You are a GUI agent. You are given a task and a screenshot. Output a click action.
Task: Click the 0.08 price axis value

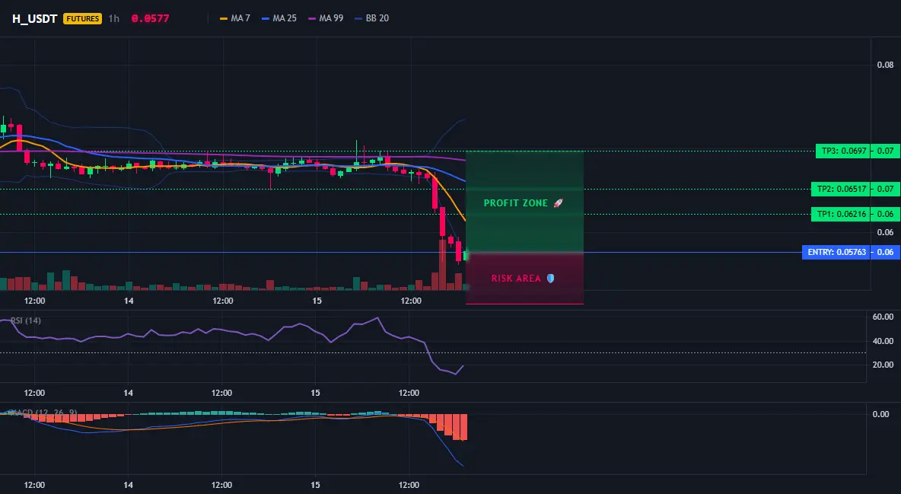coord(885,65)
